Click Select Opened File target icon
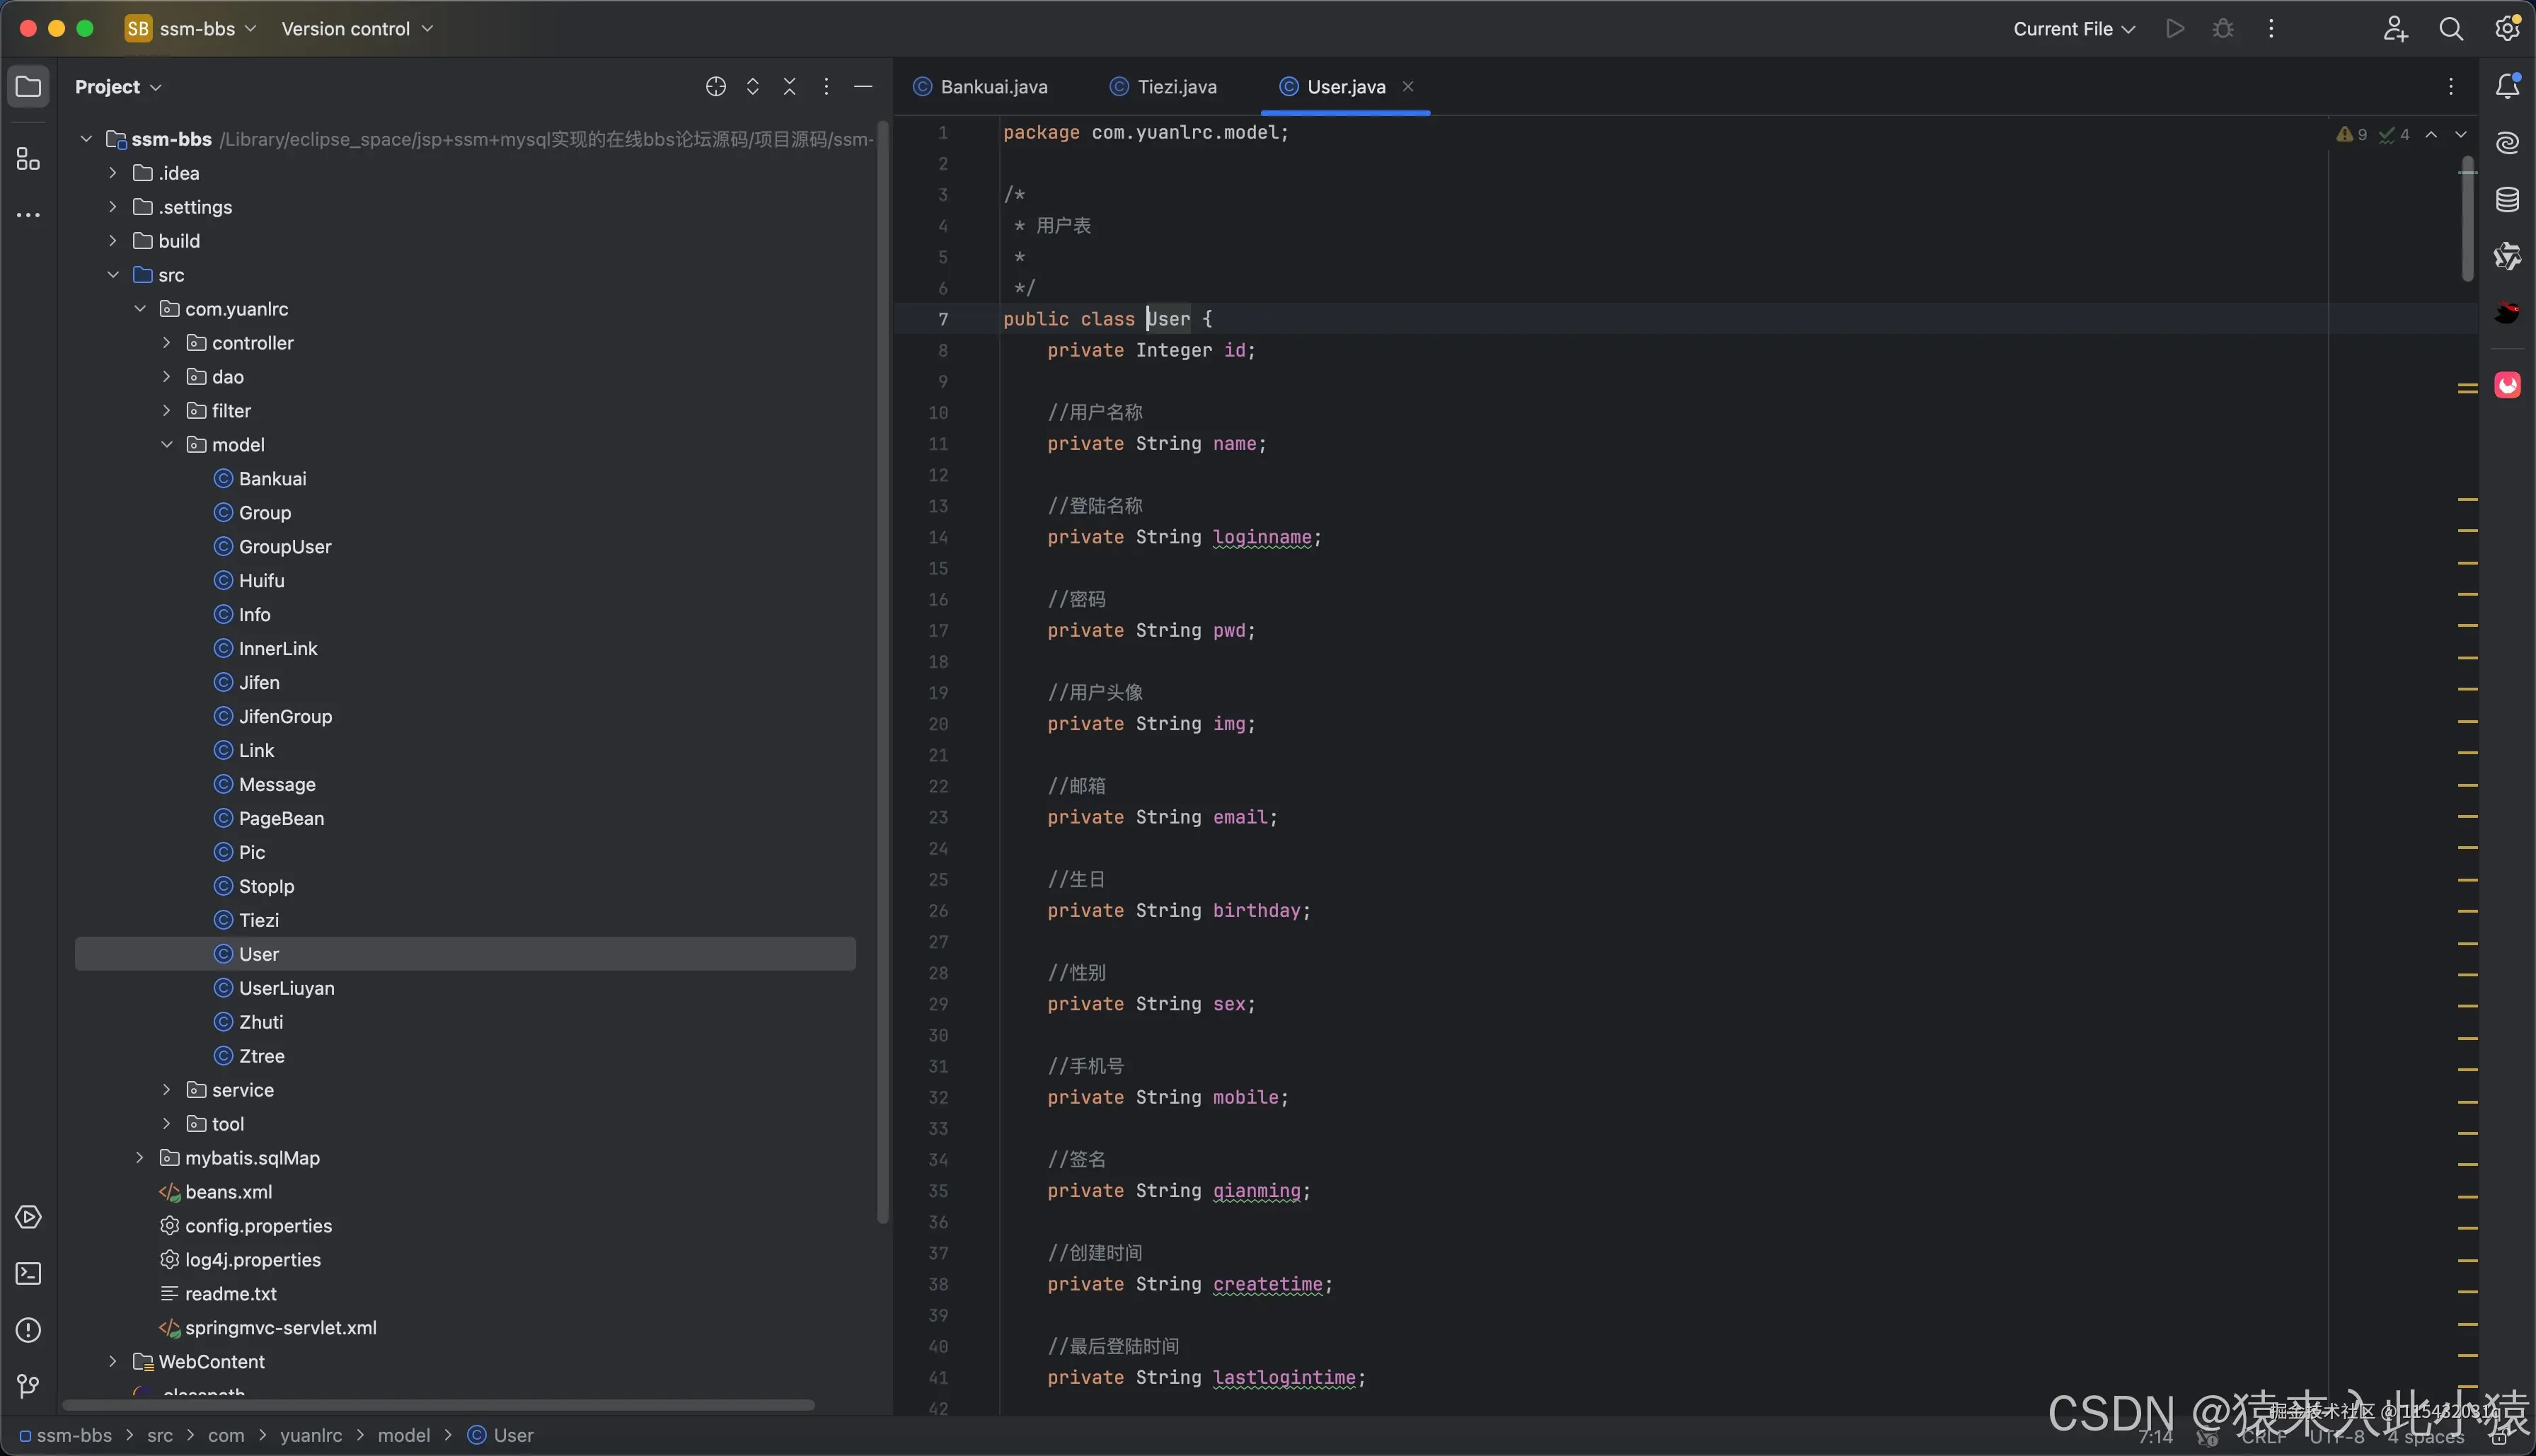The width and height of the screenshot is (2536, 1456). point(715,87)
